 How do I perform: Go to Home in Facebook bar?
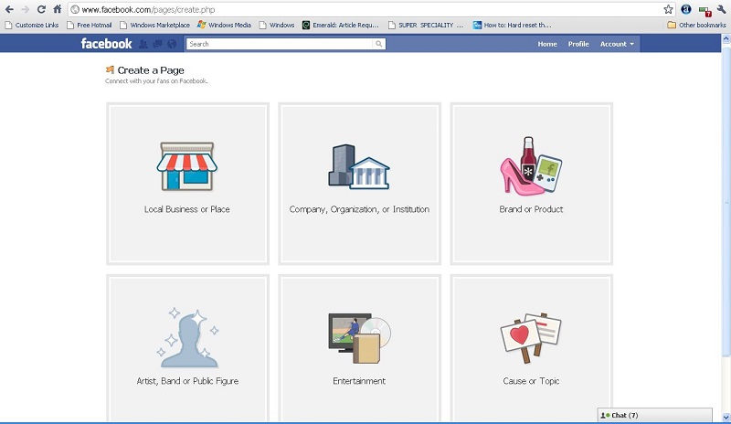[547, 44]
